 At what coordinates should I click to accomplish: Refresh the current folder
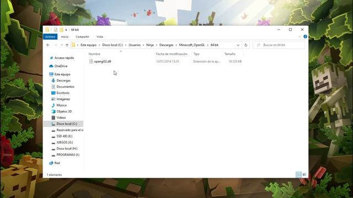coord(245,45)
